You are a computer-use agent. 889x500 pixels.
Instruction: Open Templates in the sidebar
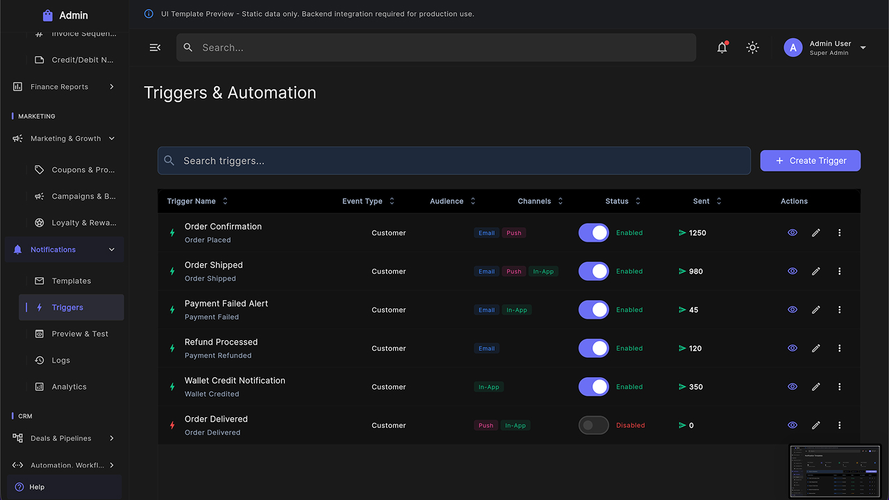[72, 281]
